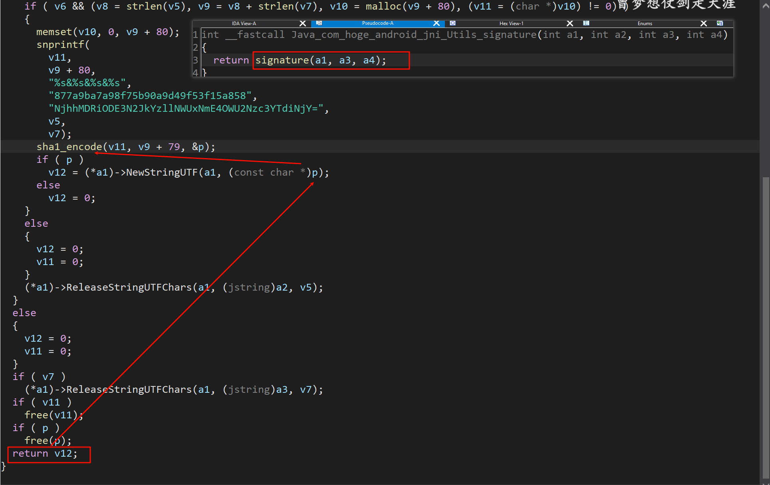Click the sha1_encode function name
The width and height of the screenshot is (770, 485).
[69, 147]
